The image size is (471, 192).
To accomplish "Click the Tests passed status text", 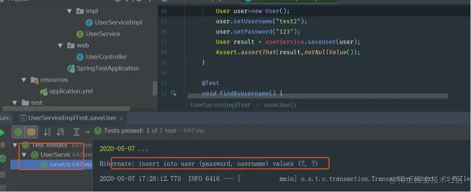I will point(154,131).
